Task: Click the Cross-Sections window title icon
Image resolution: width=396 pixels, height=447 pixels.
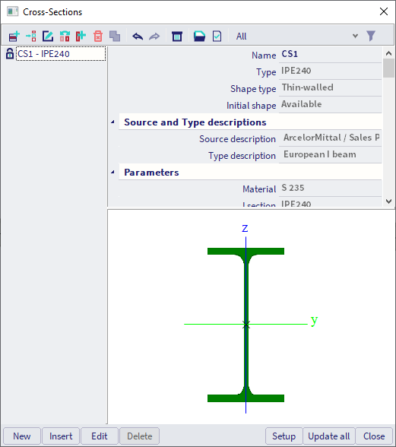Action: [13, 11]
